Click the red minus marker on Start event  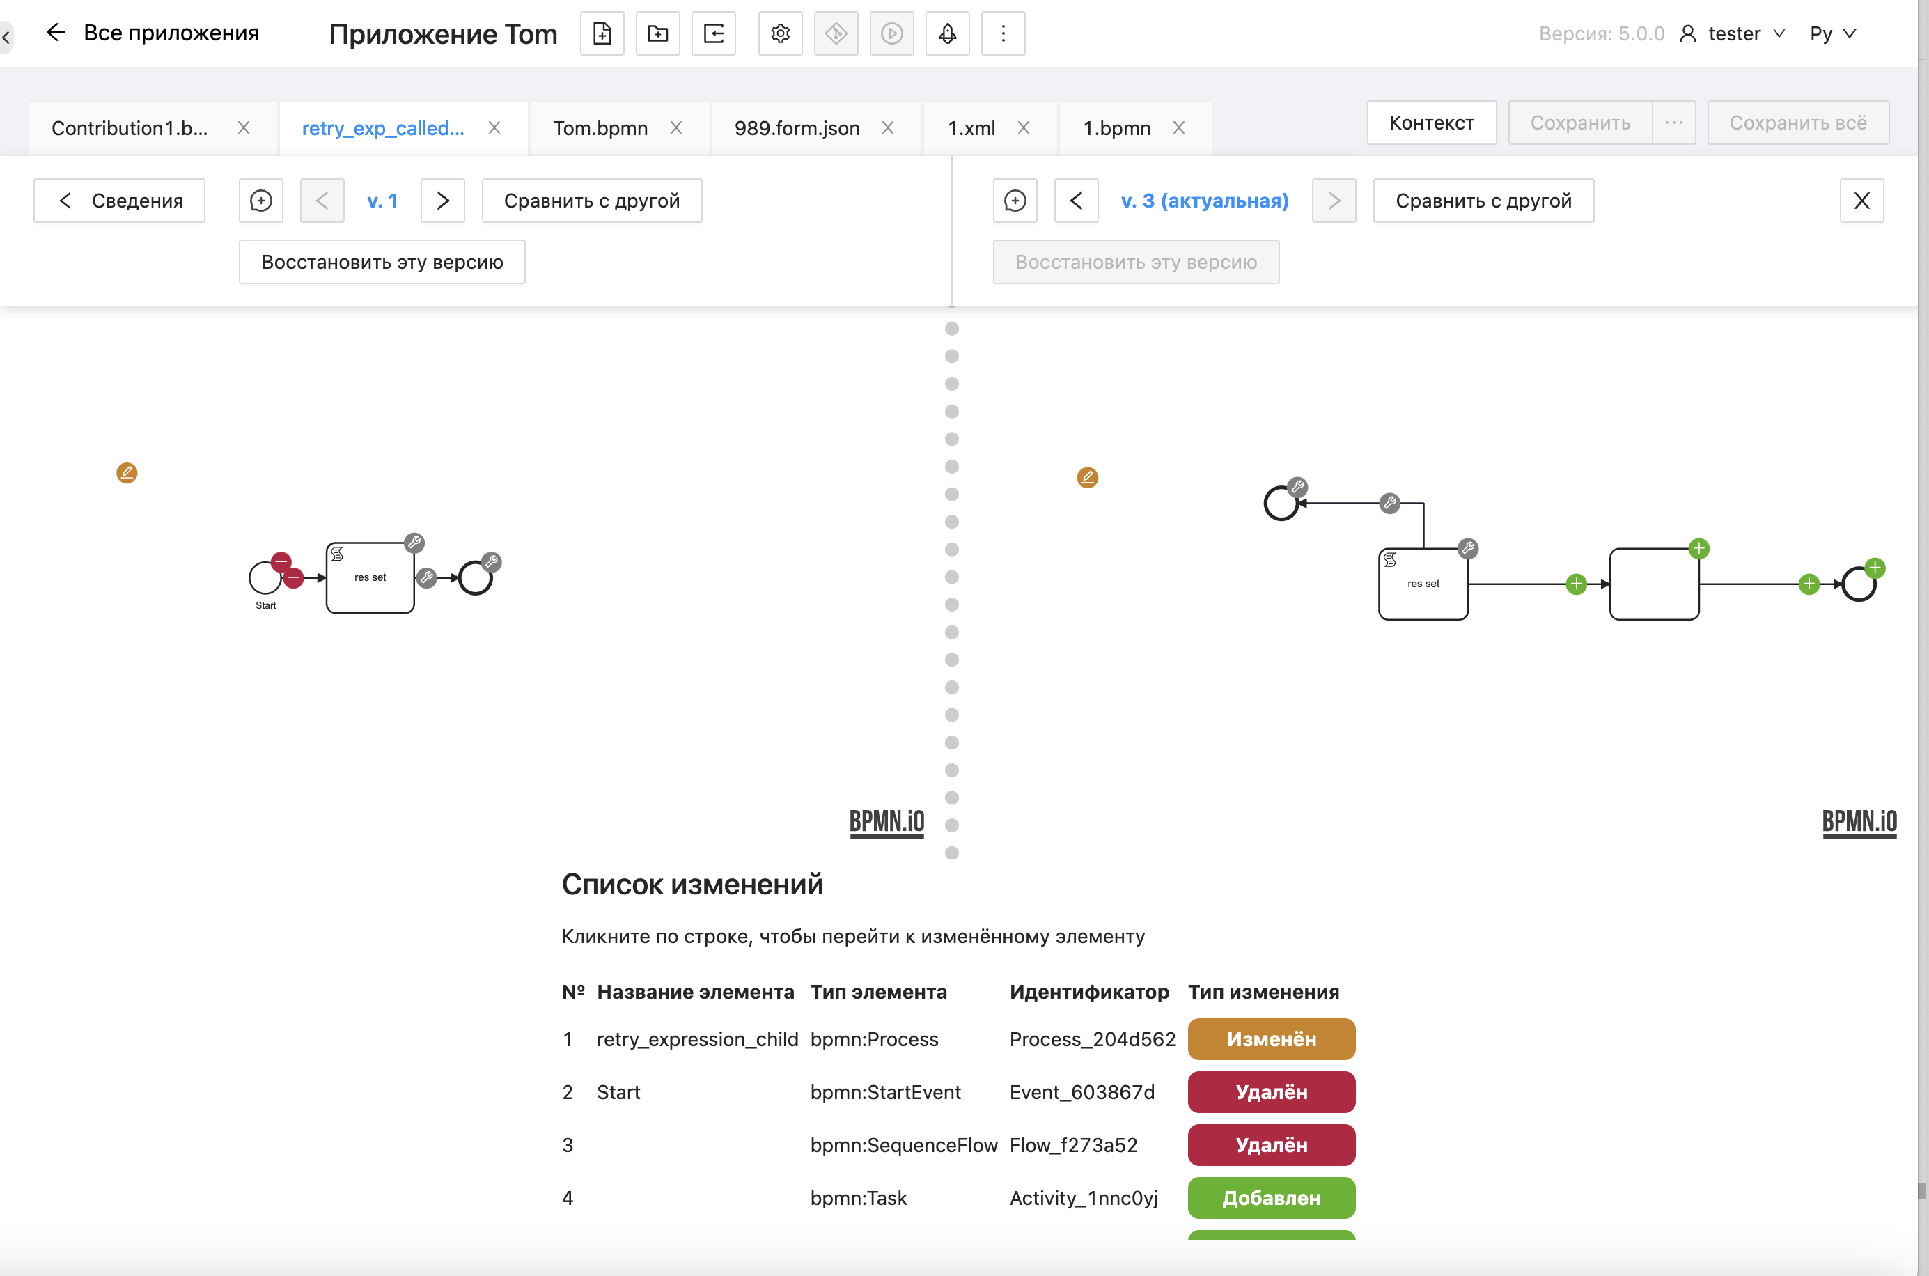coord(281,561)
